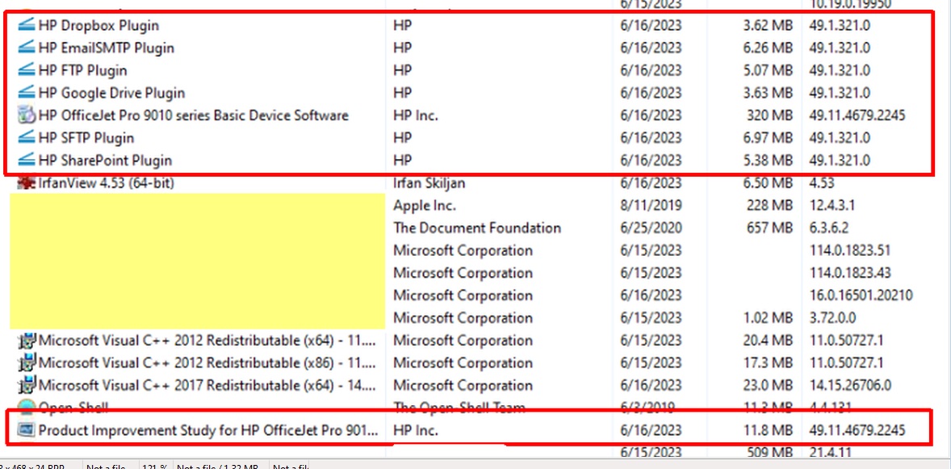Viewport: 951px width, 469px height.
Task: Click the HP EmailSMTP Plugin icon
Action: (27, 48)
